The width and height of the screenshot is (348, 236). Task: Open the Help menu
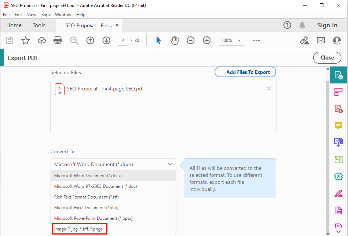pos(81,15)
